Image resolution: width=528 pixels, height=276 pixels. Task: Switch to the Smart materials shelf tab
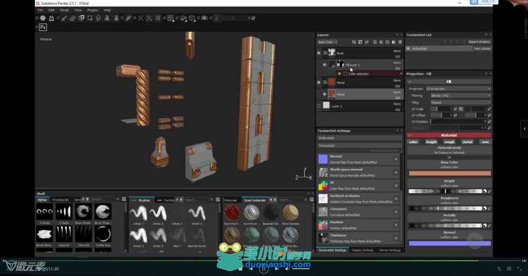tap(254, 200)
